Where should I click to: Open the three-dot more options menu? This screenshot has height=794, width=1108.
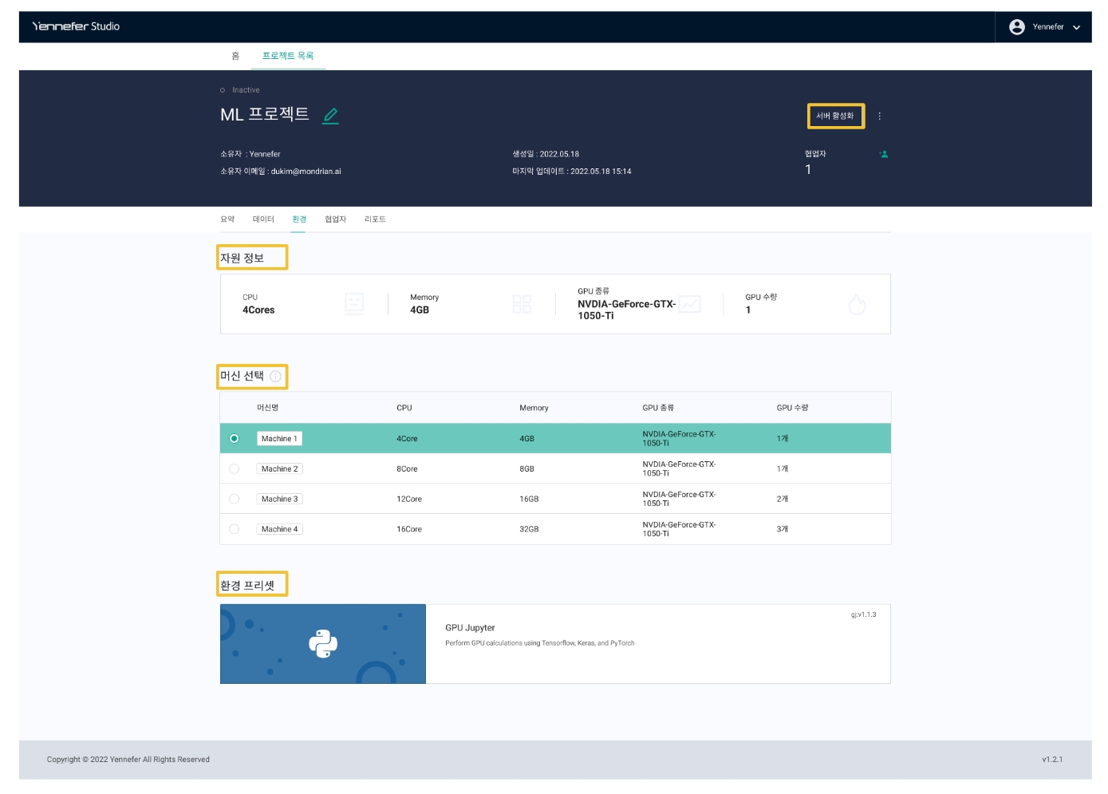[x=879, y=116]
